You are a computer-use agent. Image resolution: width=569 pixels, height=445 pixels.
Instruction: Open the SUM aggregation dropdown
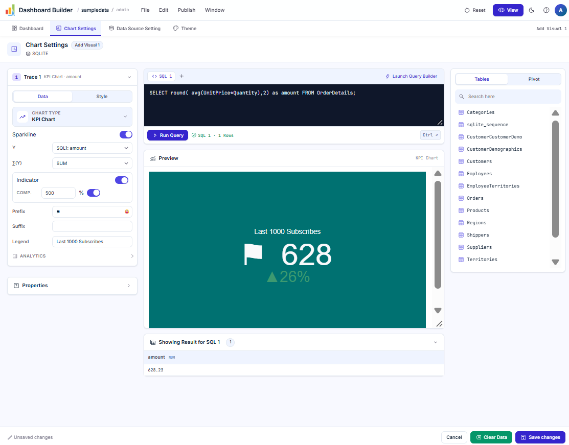92,163
